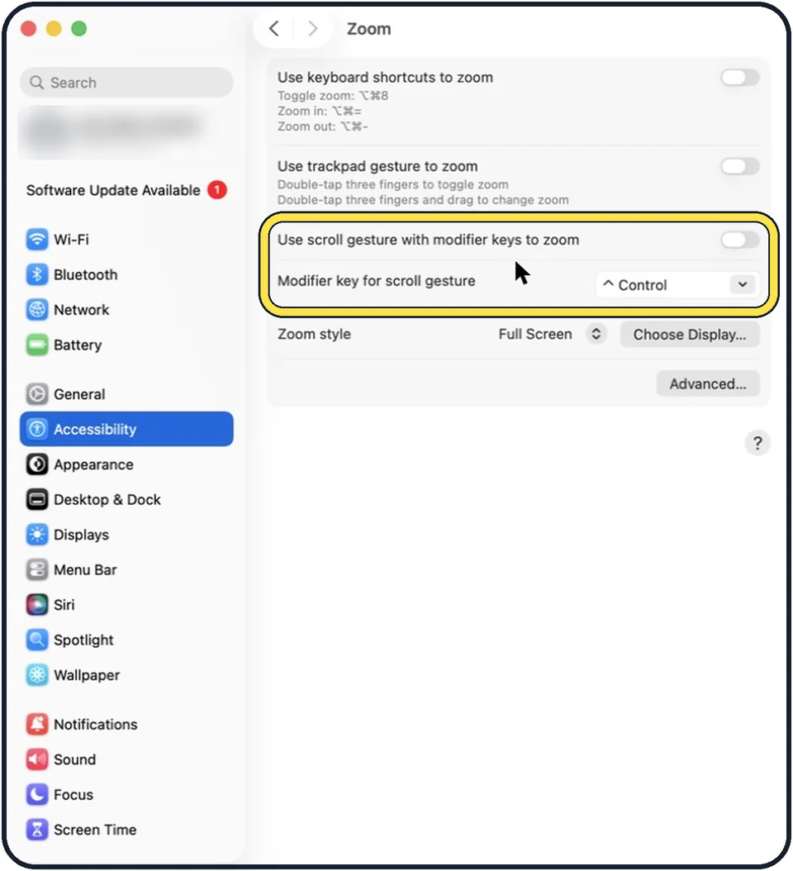Toggle trackpad gesture to zoom switch

pyautogui.click(x=739, y=166)
